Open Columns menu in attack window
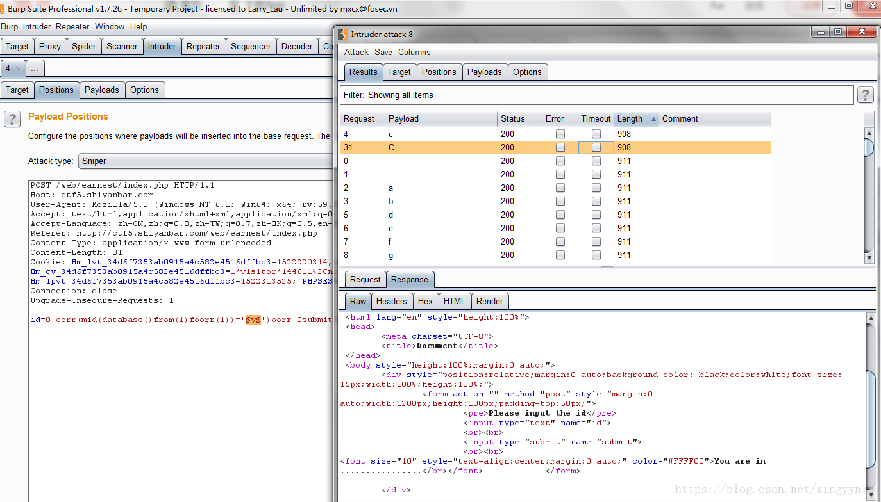 (414, 52)
